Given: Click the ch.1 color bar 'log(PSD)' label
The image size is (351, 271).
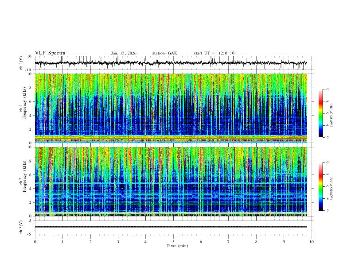Looking at the screenshot, I should (x=331, y=116).
